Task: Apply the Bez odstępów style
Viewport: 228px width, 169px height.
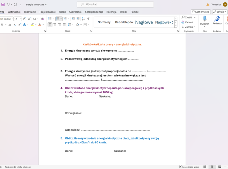Action: (124, 22)
